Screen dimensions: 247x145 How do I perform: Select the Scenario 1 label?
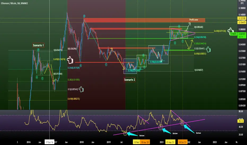coord(38,45)
